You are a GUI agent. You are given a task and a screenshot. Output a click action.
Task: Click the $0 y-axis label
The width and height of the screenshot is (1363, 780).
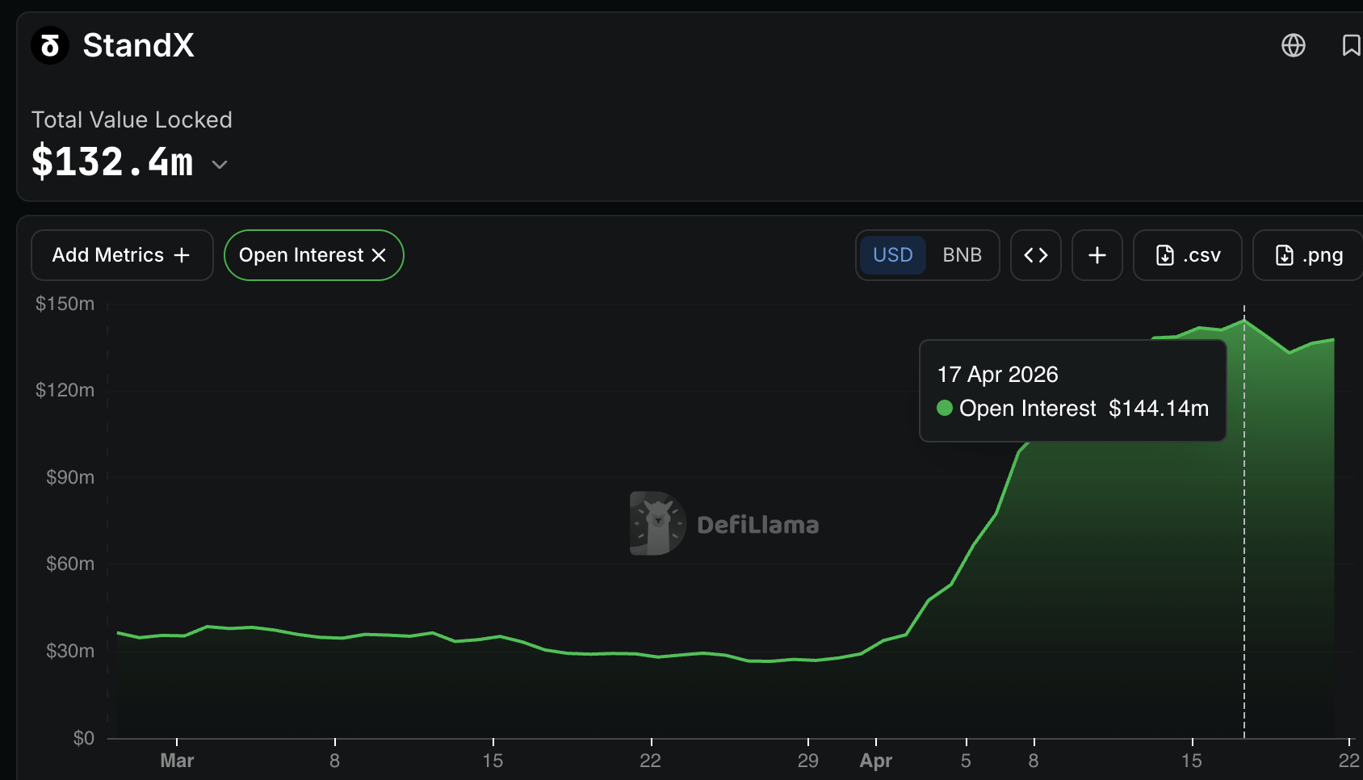pyautogui.click(x=83, y=738)
